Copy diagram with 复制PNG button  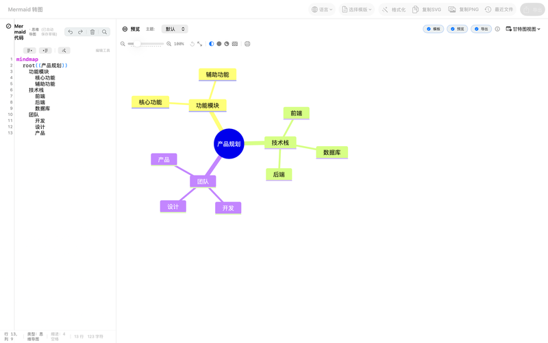[464, 10]
